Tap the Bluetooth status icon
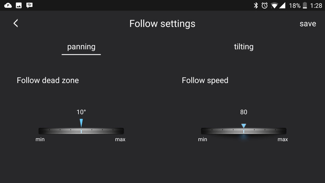This screenshot has height=183, width=325. (256, 5)
